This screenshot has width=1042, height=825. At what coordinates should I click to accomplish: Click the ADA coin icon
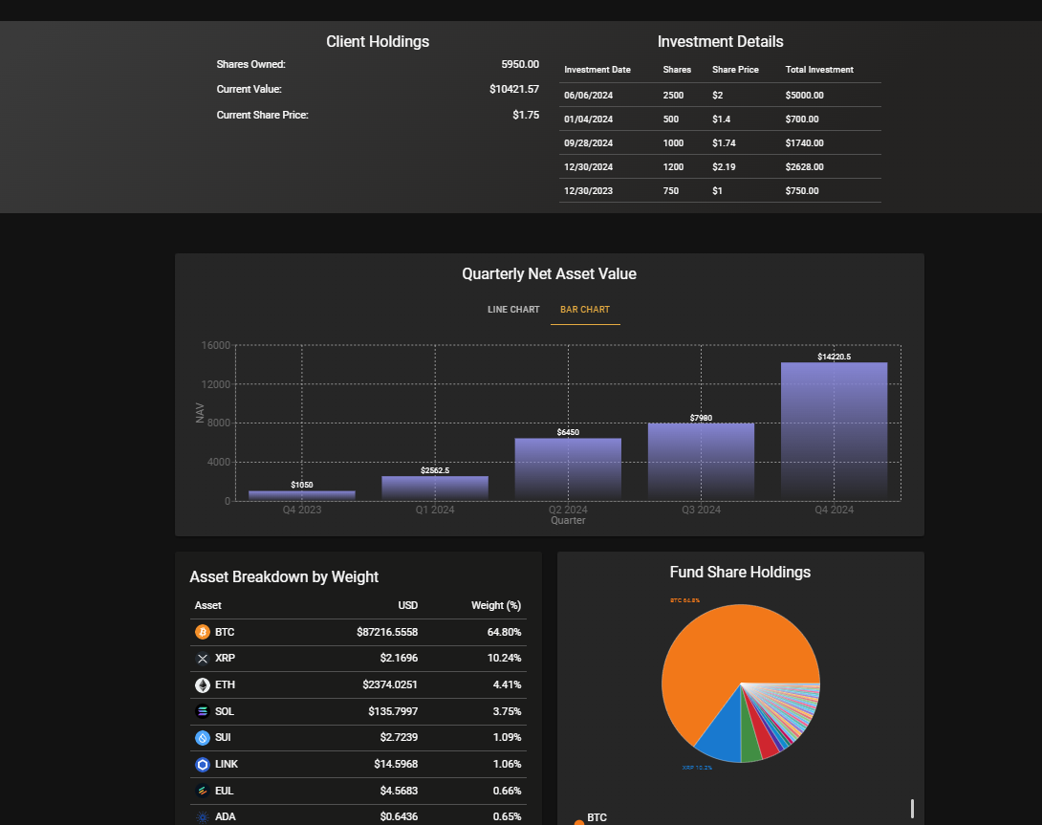point(203,817)
